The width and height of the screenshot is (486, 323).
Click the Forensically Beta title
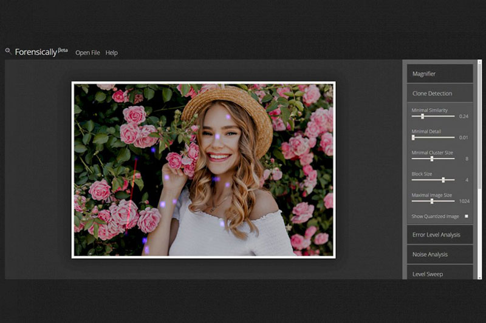tap(41, 52)
